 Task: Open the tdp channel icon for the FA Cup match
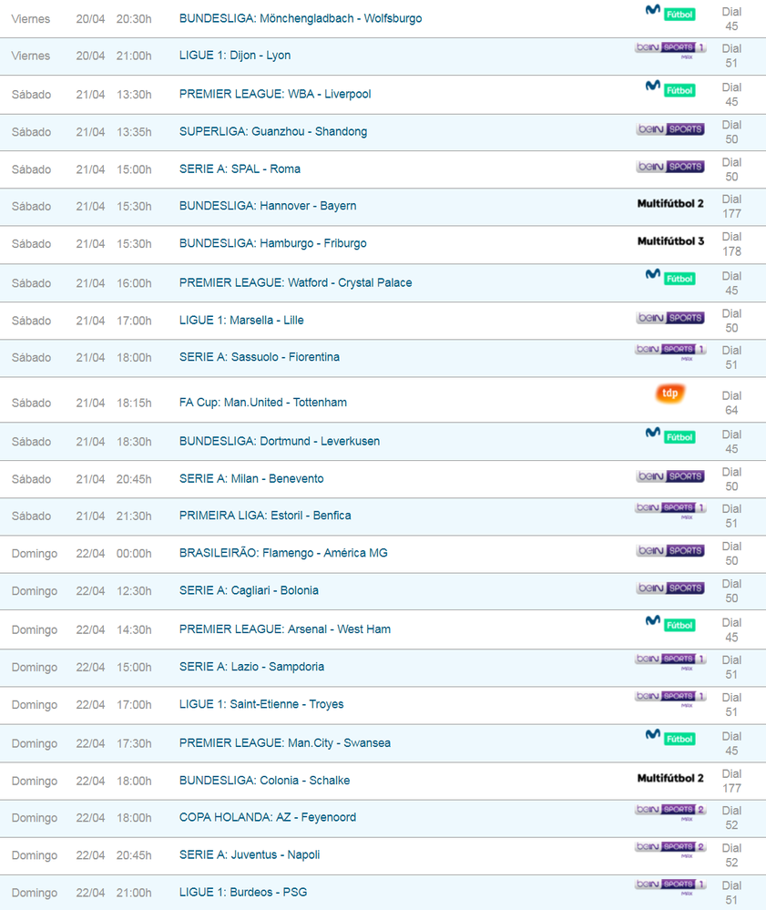(670, 395)
